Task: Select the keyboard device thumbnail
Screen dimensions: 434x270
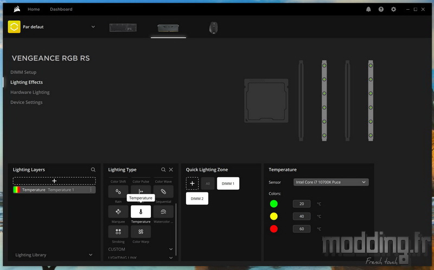Action: (x=123, y=28)
